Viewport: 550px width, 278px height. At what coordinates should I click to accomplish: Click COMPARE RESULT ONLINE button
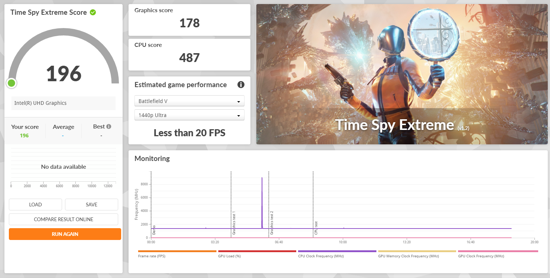point(64,219)
